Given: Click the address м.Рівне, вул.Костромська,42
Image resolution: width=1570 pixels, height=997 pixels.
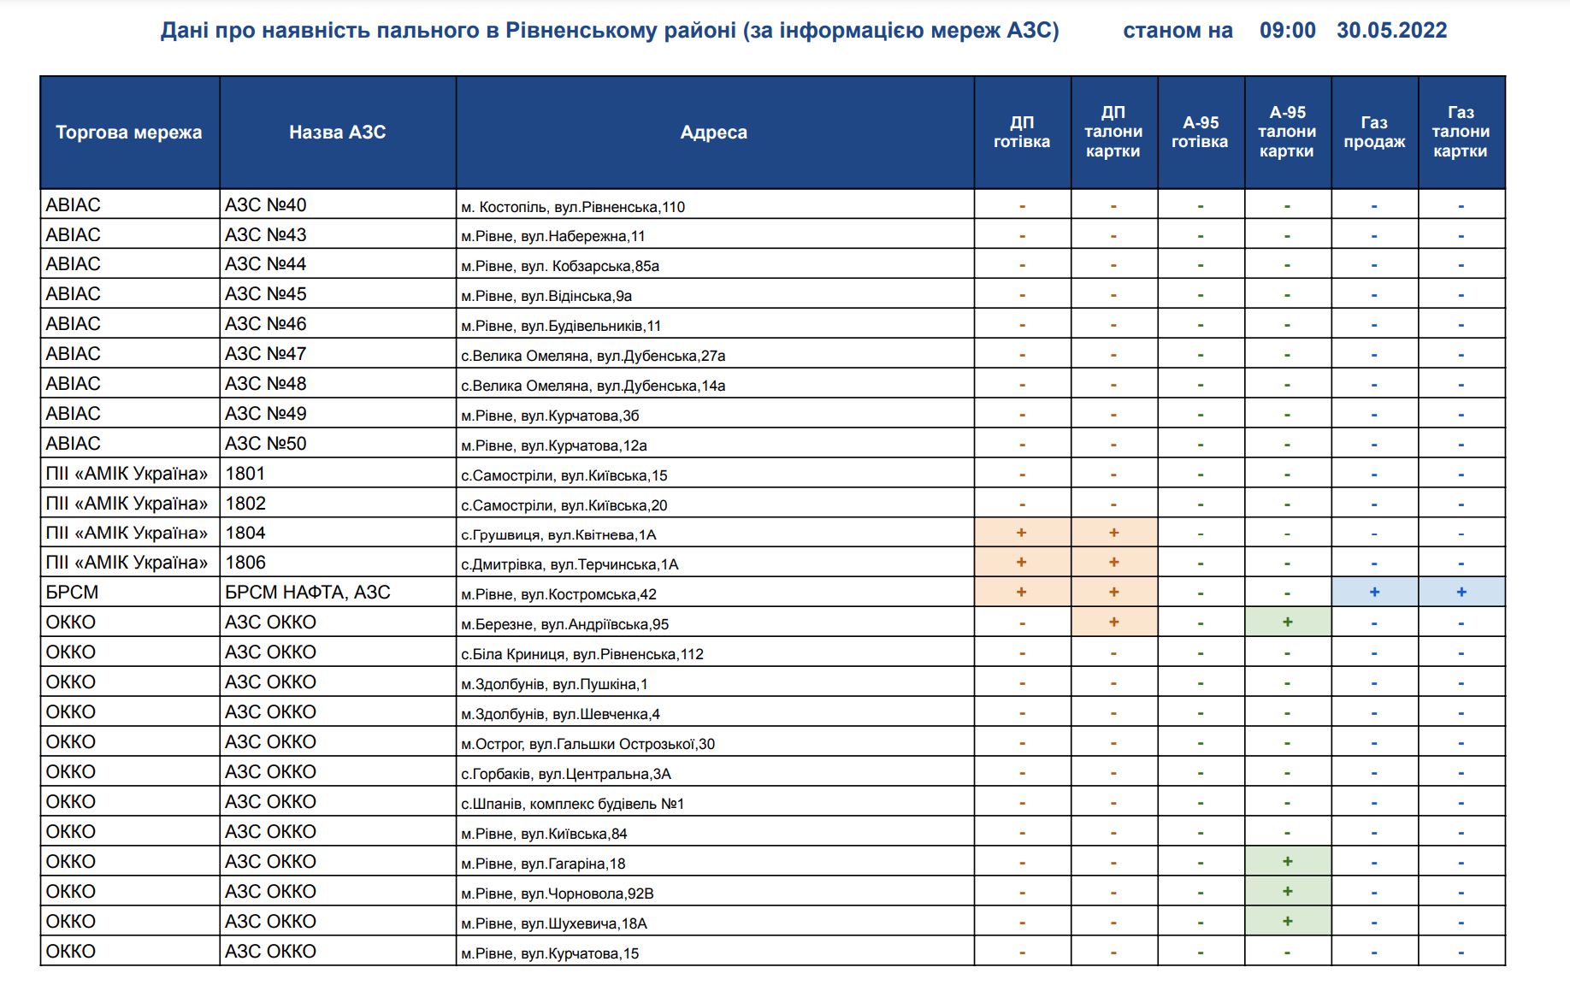Looking at the screenshot, I should [x=558, y=594].
